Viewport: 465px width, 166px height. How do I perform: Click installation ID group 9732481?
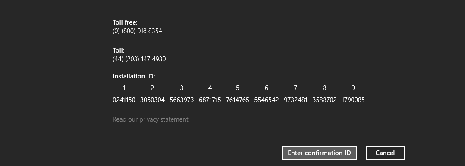pos(295,100)
